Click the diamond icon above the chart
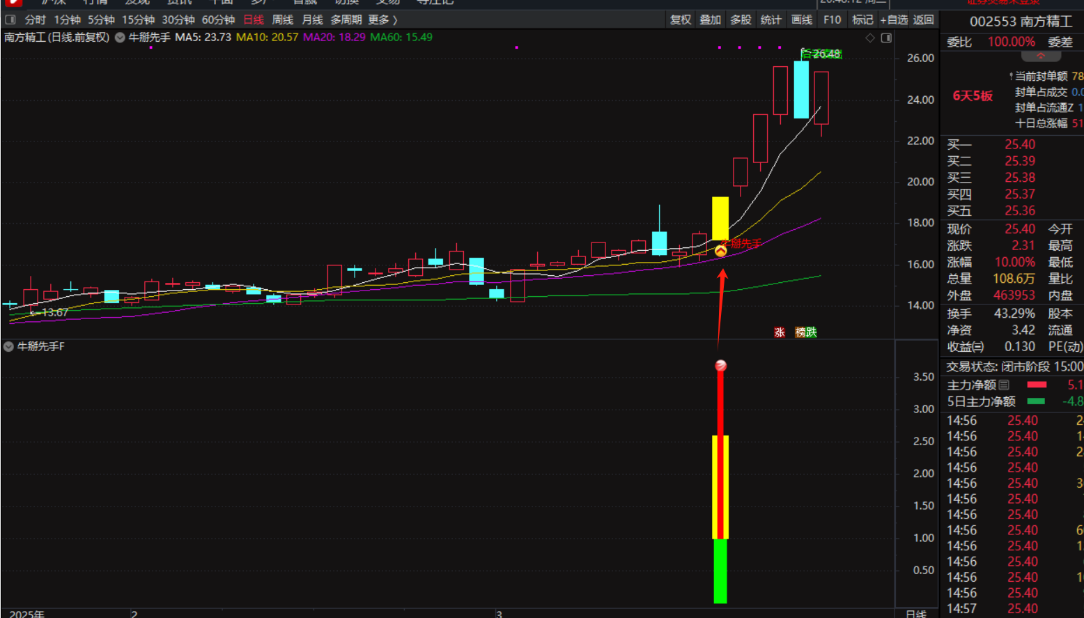The height and width of the screenshot is (618, 1084). [x=869, y=38]
